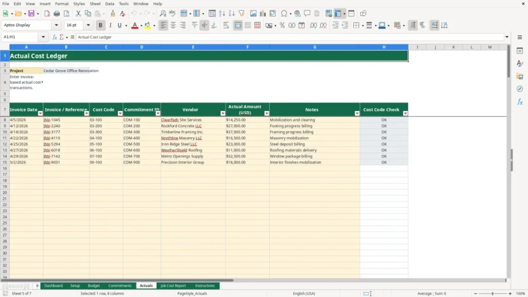Expand the formula bar arrow

point(507,37)
